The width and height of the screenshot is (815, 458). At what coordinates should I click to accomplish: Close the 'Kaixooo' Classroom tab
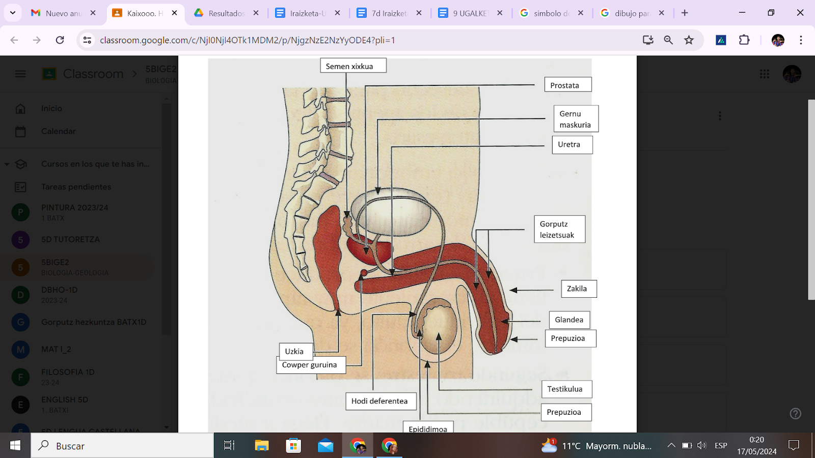175,13
